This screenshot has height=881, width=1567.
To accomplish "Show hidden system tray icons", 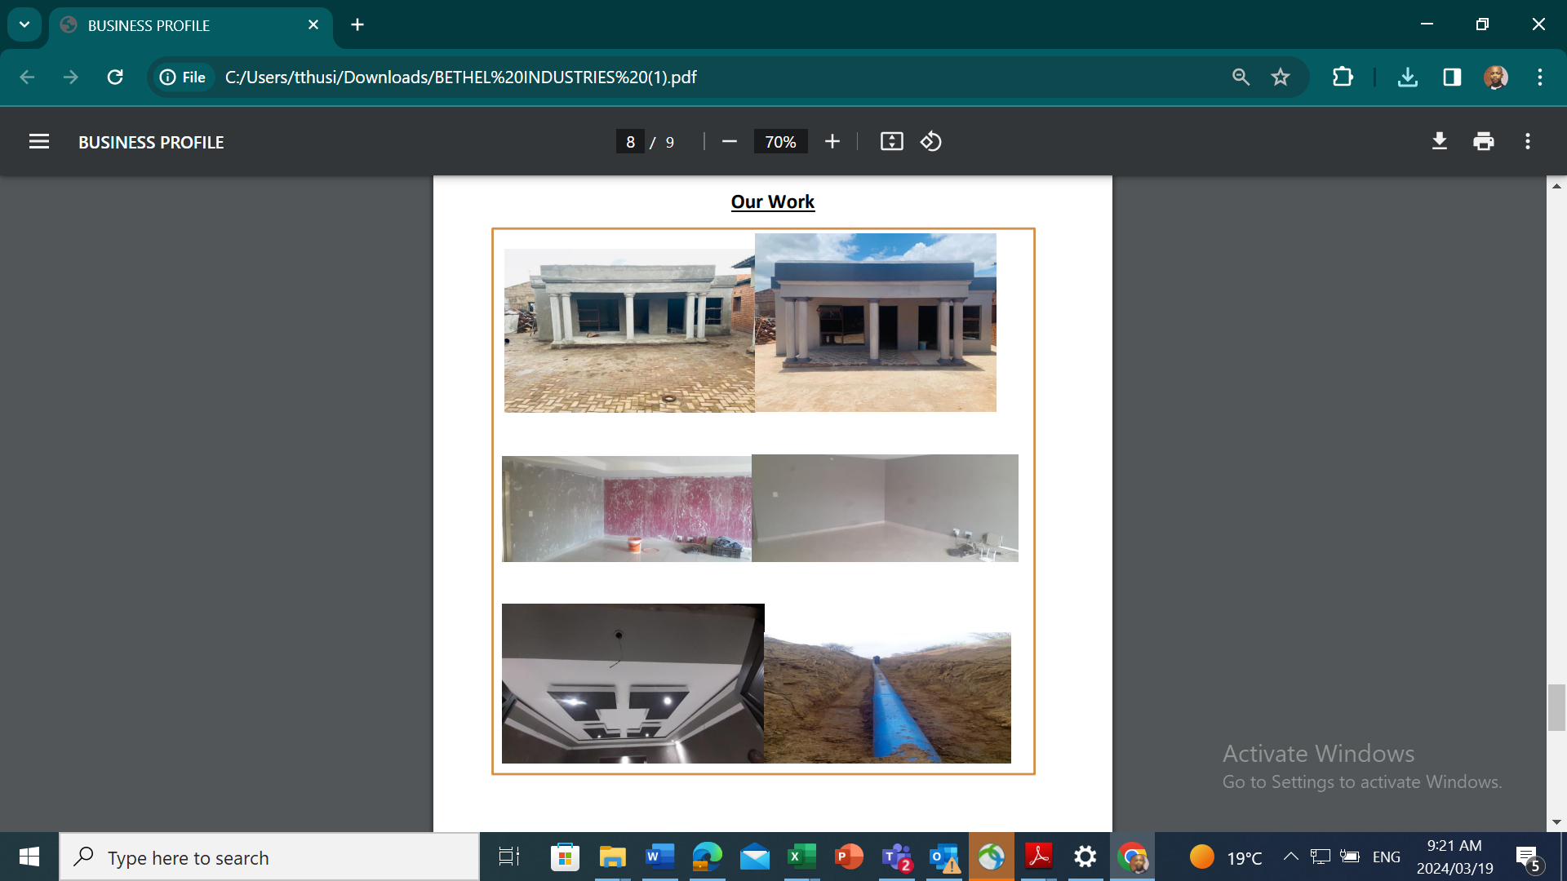I will coord(1290,857).
